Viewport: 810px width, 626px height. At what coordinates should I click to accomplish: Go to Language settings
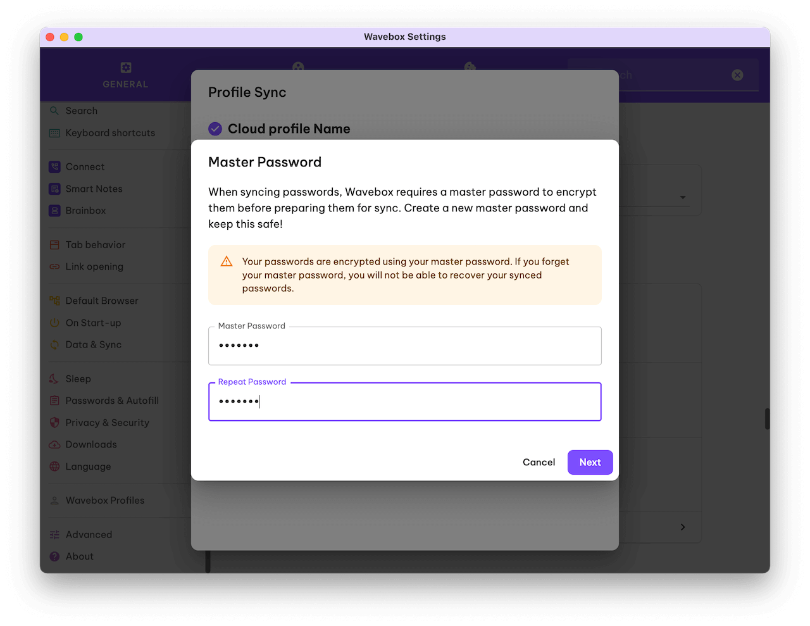coord(88,466)
